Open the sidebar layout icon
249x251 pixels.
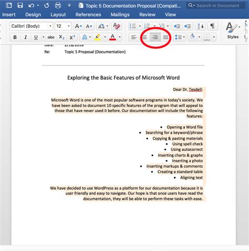click(x=9, y=5)
